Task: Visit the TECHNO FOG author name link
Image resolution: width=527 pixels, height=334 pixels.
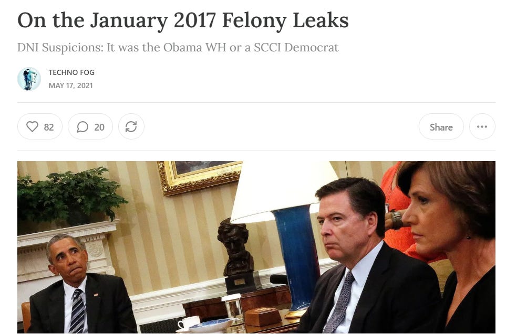Action: 71,72
